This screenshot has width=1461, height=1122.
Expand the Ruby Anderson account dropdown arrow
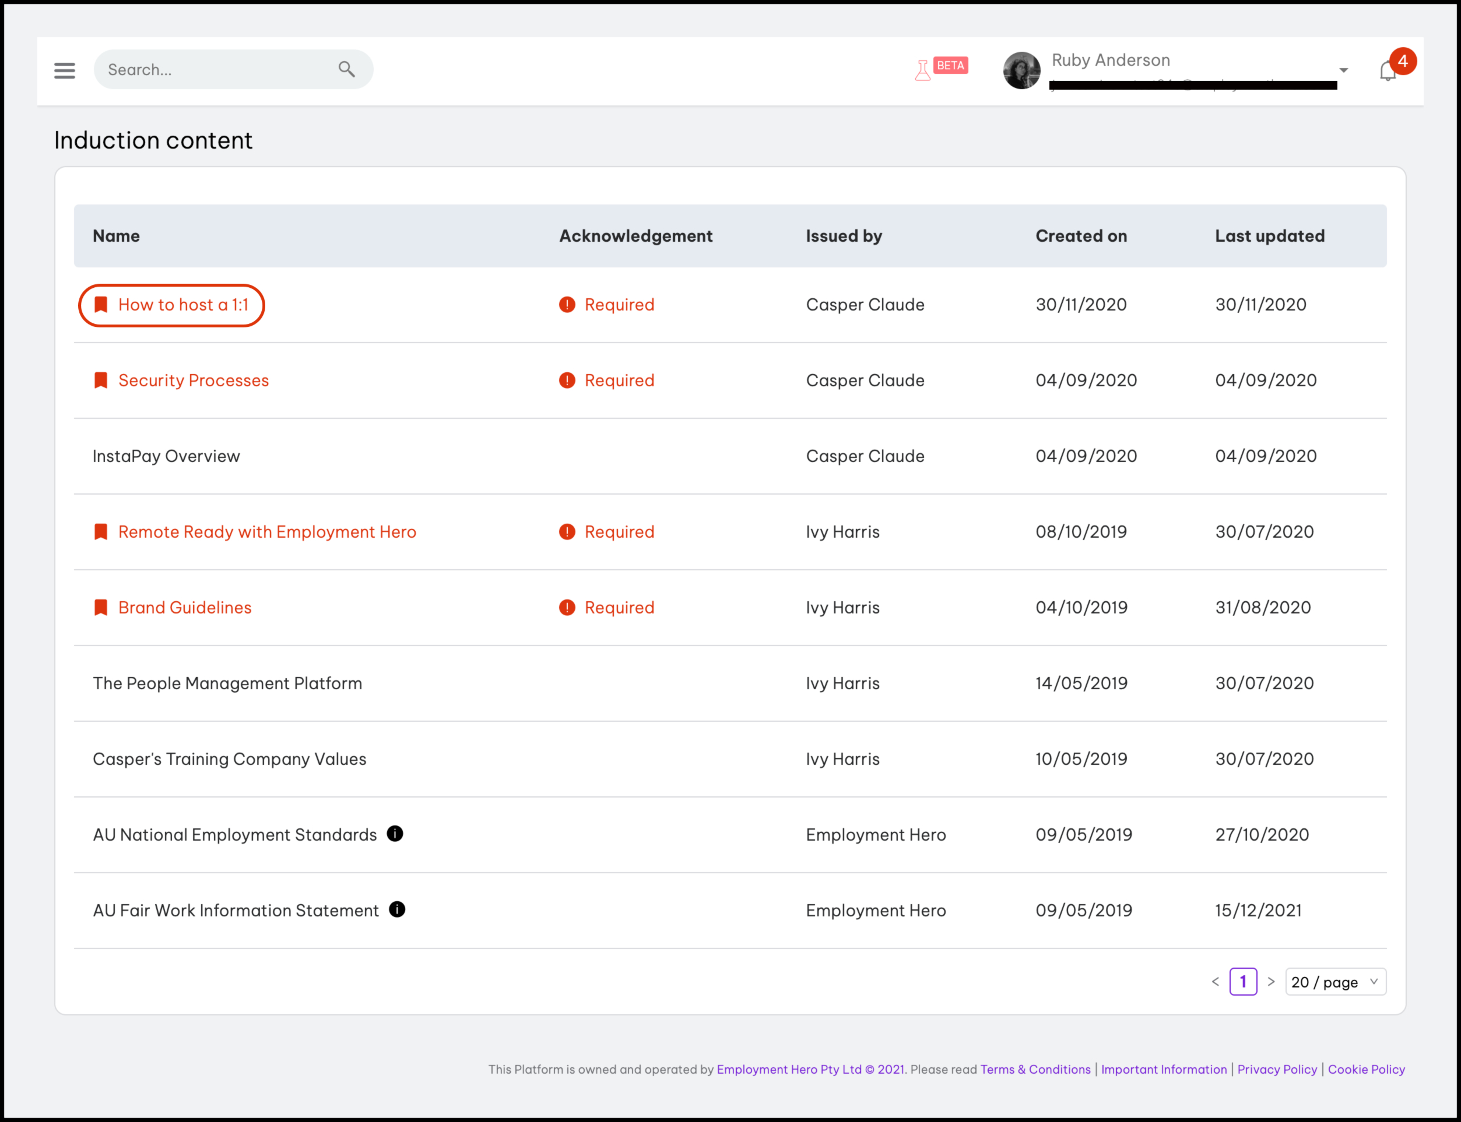pos(1343,70)
